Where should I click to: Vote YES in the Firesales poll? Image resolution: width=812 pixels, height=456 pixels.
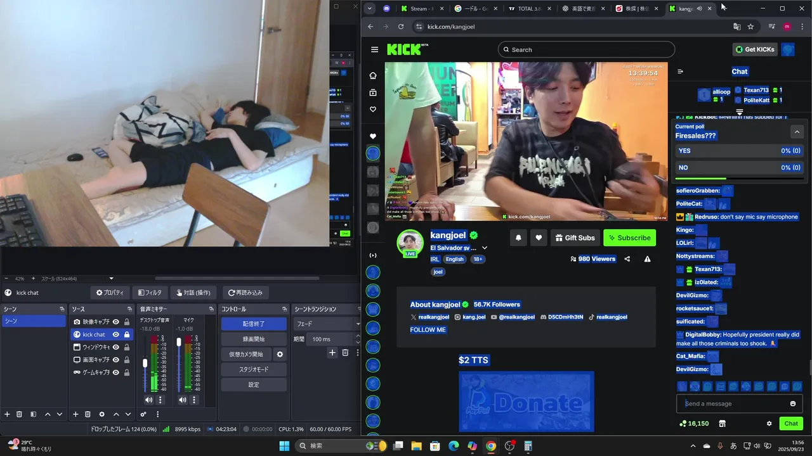click(740, 151)
